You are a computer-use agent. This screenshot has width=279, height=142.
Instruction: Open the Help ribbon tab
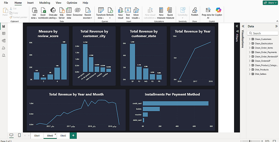pos(85,3)
